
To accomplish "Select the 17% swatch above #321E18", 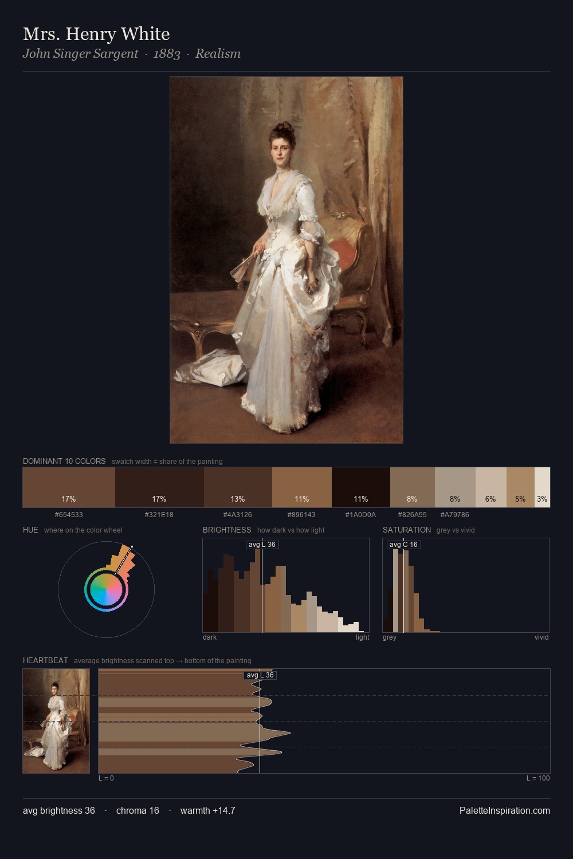I will pyautogui.click(x=159, y=487).
